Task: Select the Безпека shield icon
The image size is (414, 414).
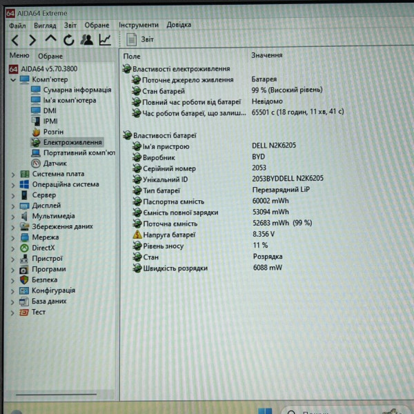Action: (24, 280)
